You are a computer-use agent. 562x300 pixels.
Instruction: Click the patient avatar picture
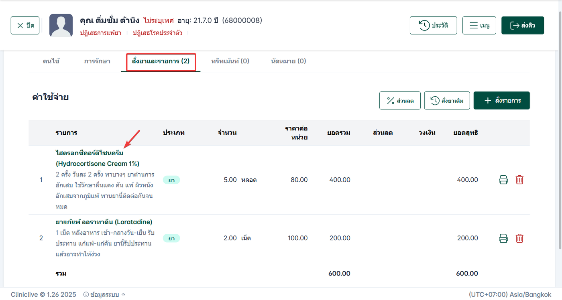pos(61,26)
